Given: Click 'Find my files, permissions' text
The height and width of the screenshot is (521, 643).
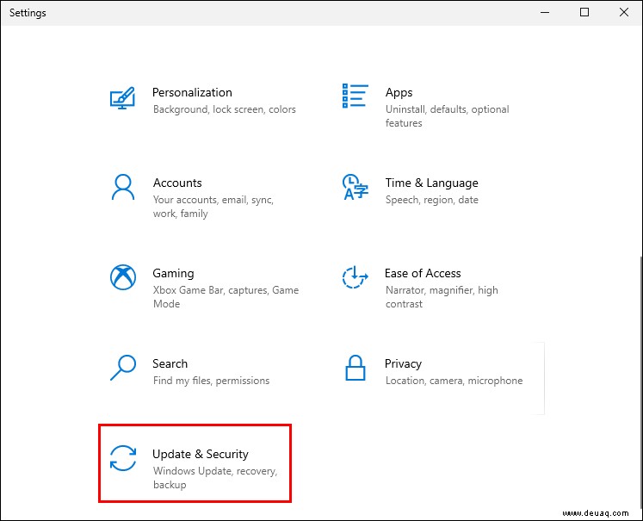Looking at the screenshot, I should [x=211, y=381].
